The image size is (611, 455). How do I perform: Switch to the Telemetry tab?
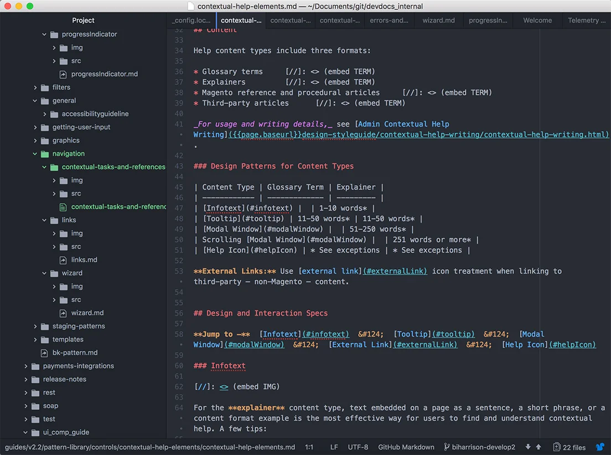(587, 20)
